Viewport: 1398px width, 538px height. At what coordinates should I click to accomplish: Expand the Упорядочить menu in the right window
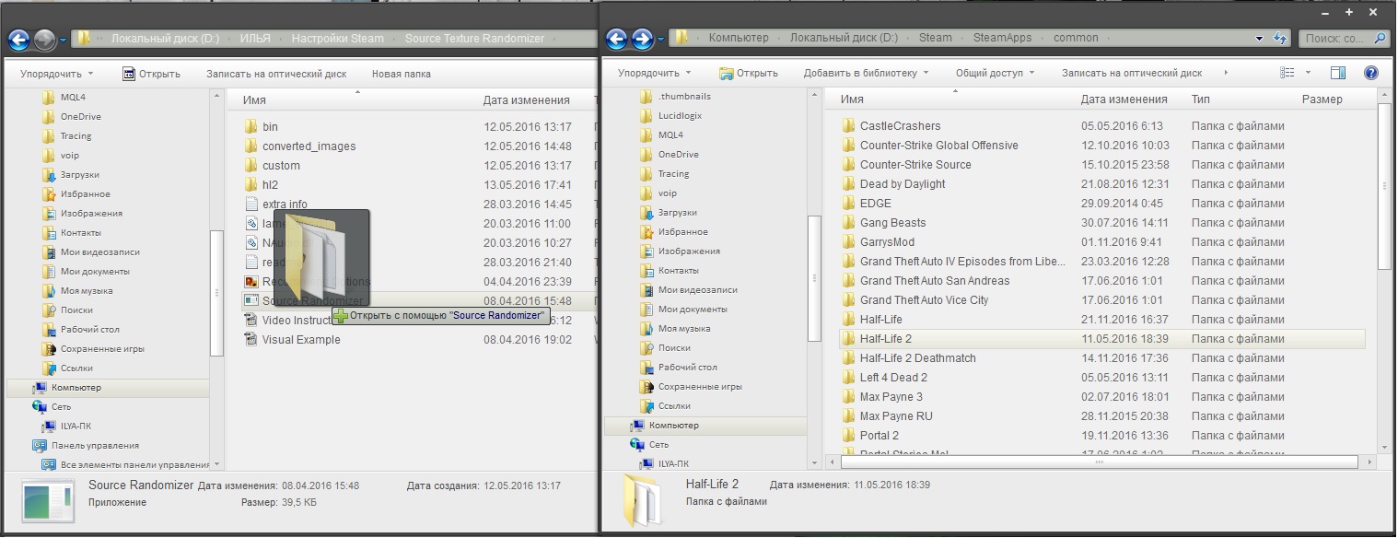pyautogui.click(x=654, y=73)
